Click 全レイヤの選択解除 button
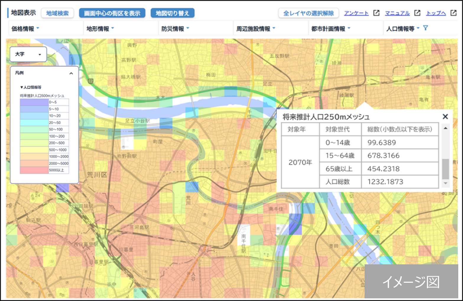This screenshot has height=301, width=463. pos(308,13)
